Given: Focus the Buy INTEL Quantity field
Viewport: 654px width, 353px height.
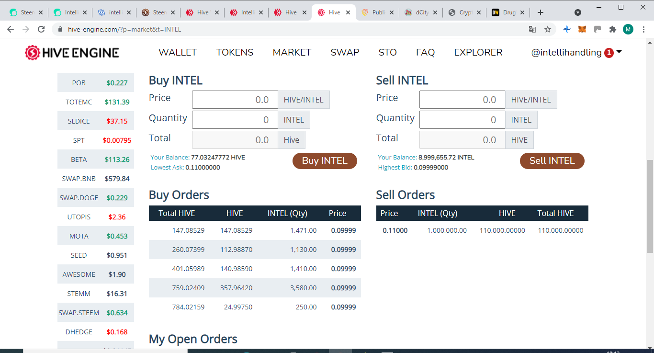Looking at the screenshot, I should [235, 120].
